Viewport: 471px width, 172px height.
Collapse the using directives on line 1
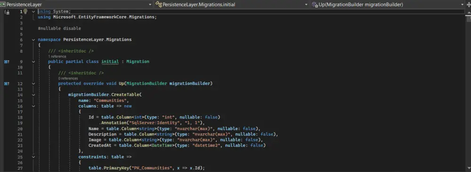click(x=33, y=11)
